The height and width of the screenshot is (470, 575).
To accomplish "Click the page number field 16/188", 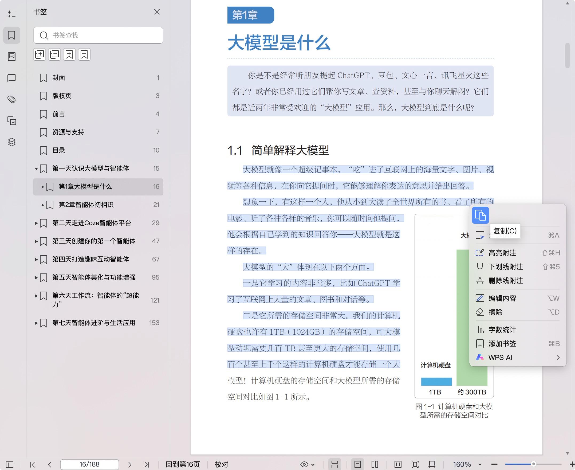I will coord(90,465).
